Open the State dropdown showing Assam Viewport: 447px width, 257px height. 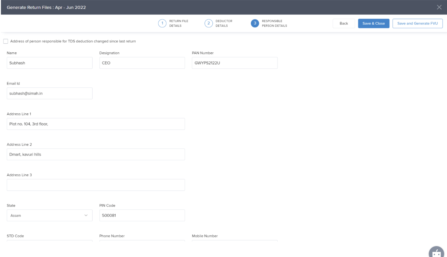[x=49, y=215]
